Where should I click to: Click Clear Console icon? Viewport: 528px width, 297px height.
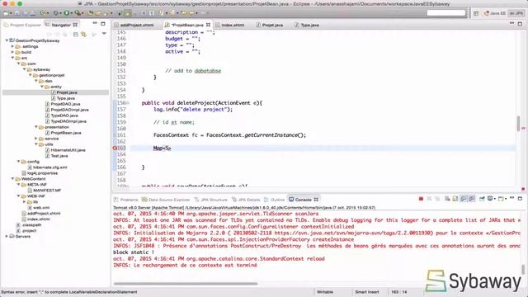[x=447, y=199]
